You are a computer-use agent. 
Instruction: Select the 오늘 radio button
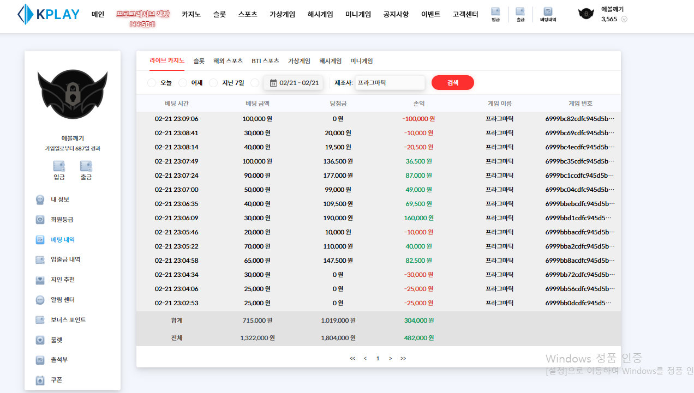click(x=152, y=83)
